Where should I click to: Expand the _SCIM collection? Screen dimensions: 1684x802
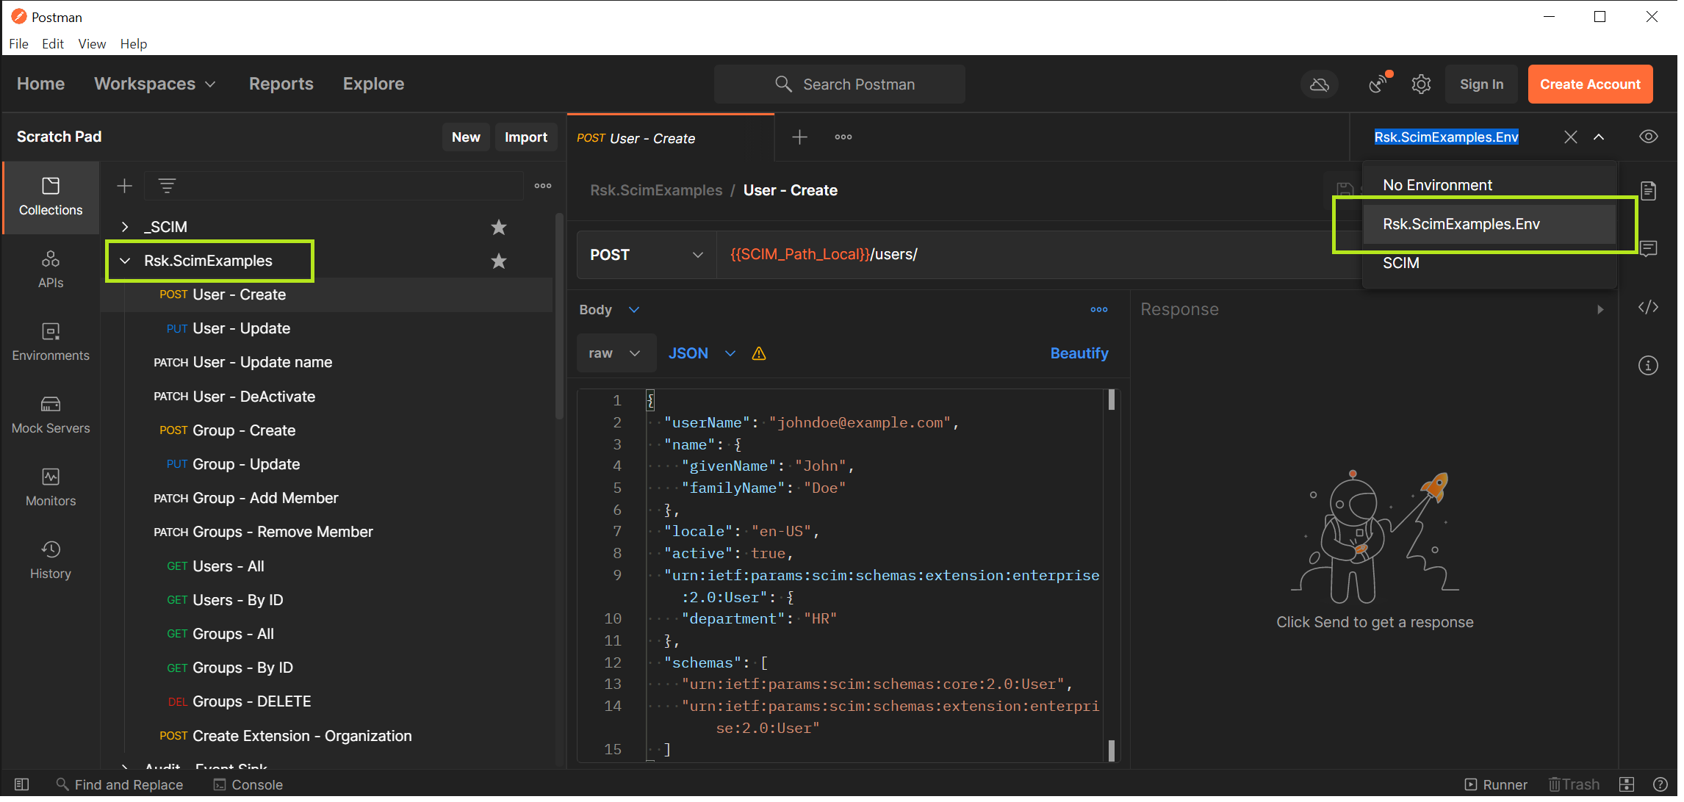coord(125,228)
